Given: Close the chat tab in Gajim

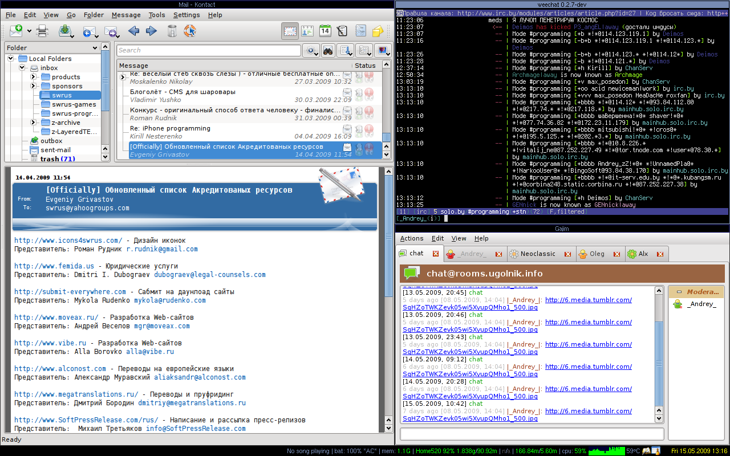Looking at the screenshot, I should 436,254.
